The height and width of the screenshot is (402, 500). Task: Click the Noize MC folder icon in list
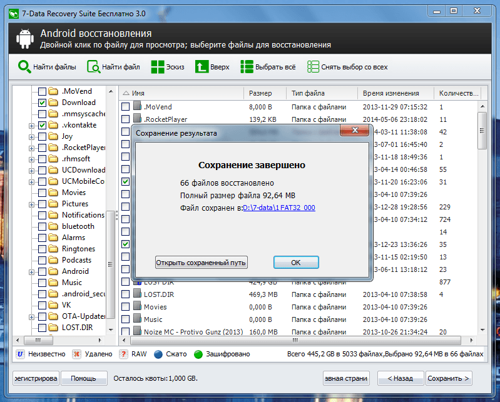pyautogui.click(x=138, y=331)
